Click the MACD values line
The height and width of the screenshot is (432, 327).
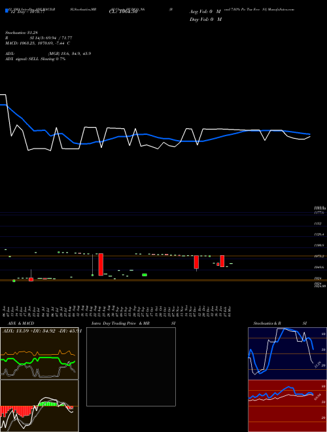(x=37, y=43)
